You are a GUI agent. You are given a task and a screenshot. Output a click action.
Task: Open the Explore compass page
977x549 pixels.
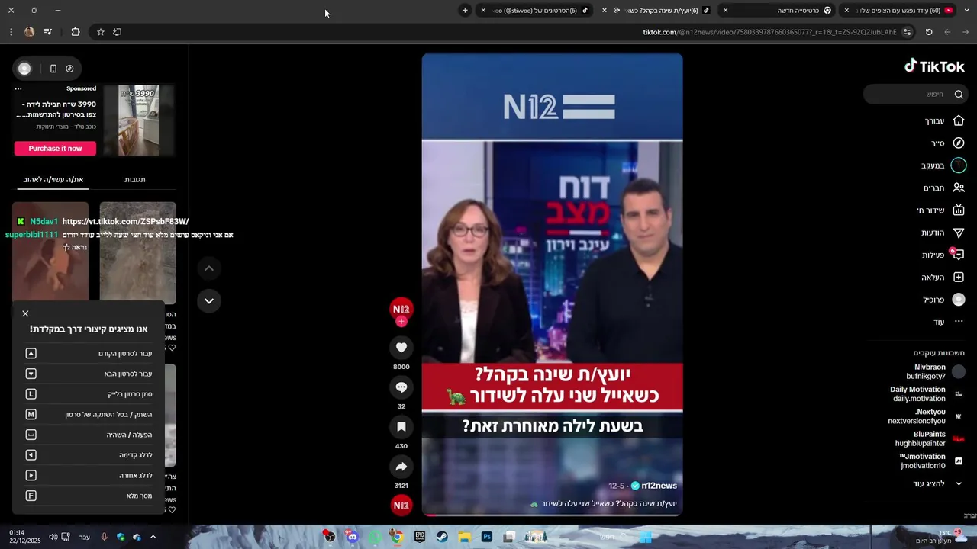[x=948, y=143]
